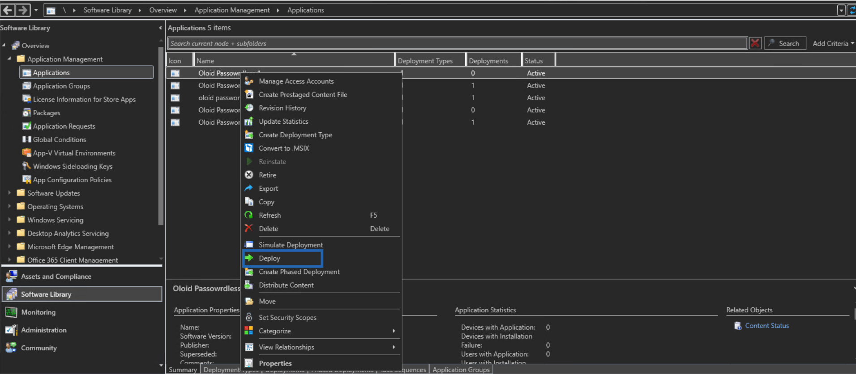This screenshot has width=856, height=374.
Task: Click the Convert to .MSIX icon
Action: [x=249, y=148]
